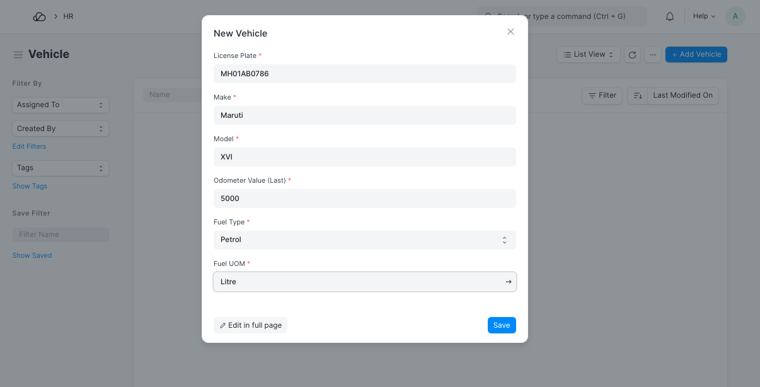Save the new vehicle record
This screenshot has height=387, width=760.
[x=502, y=325]
